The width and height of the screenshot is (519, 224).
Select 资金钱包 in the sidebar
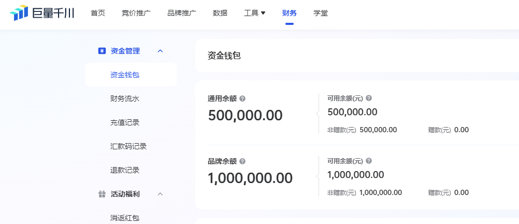(131, 75)
